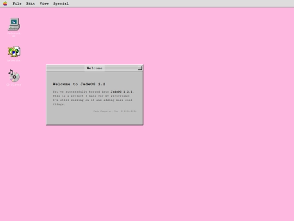Image resolution: width=294 pixels, height=221 pixels.
Task: Click the bold "JadeOS 1.2.1" text
Action: [x=121, y=92]
